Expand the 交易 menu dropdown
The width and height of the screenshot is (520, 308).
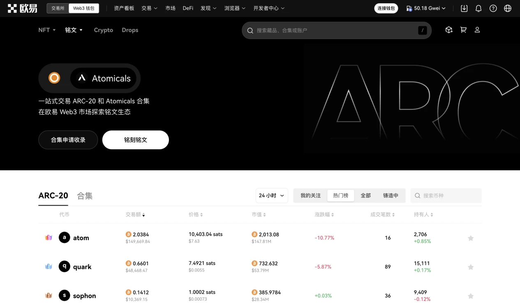click(150, 8)
